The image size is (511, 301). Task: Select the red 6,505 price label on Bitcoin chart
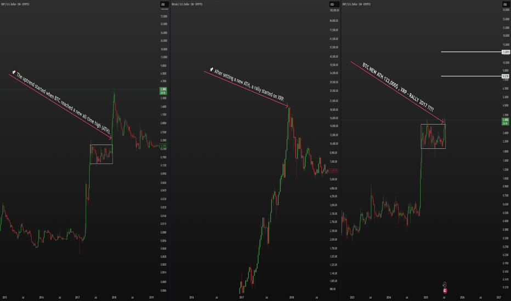click(x=333, y=171)
